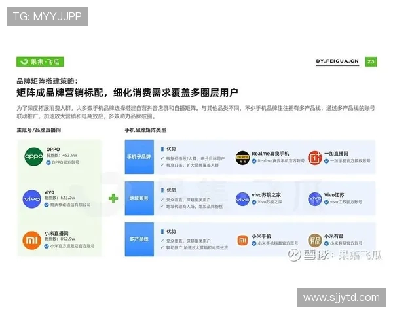Click the bullet 精准打击，扩大品牌覆盖人群
The height and width of the screenshot is (314, 393).
coord(192,166)
